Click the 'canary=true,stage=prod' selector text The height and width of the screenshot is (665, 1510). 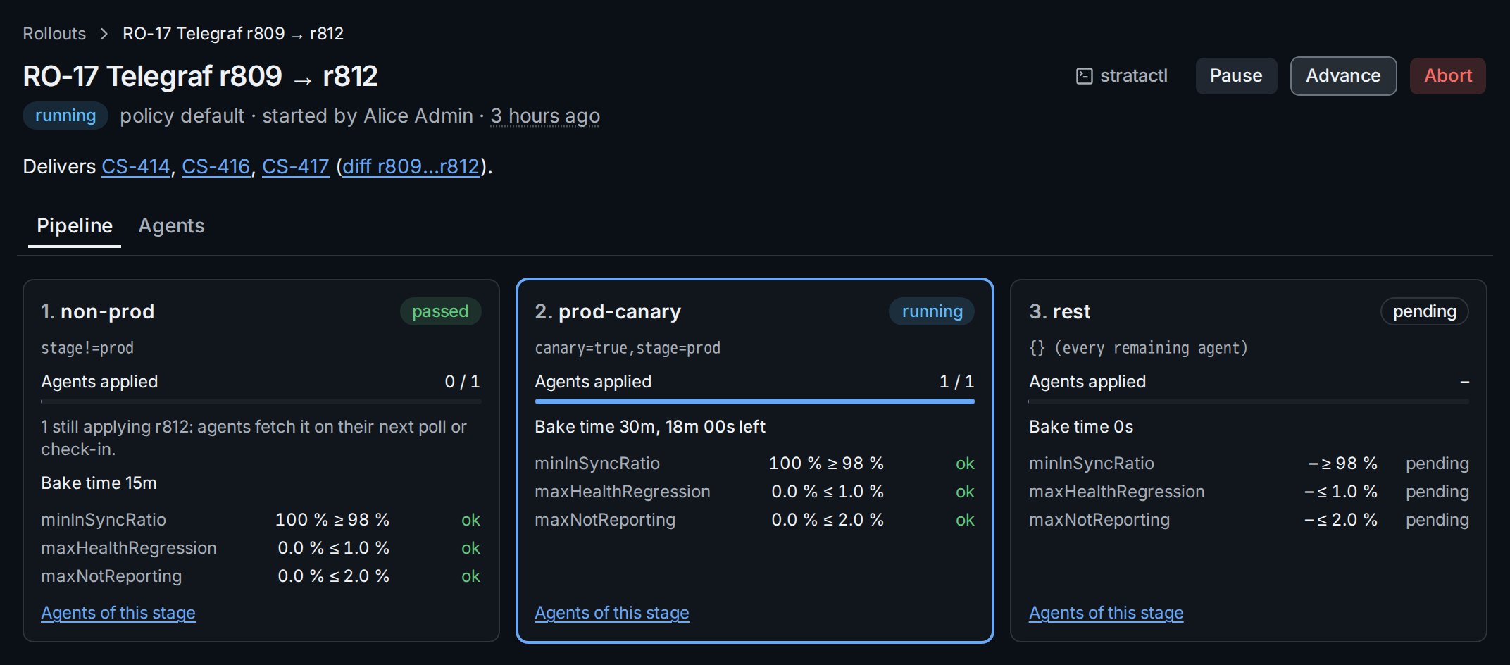tap(628, 348)
